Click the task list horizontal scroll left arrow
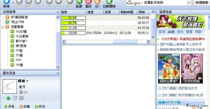Image resolution: width=210 pixels, height=109 pixels. (64, 41)
